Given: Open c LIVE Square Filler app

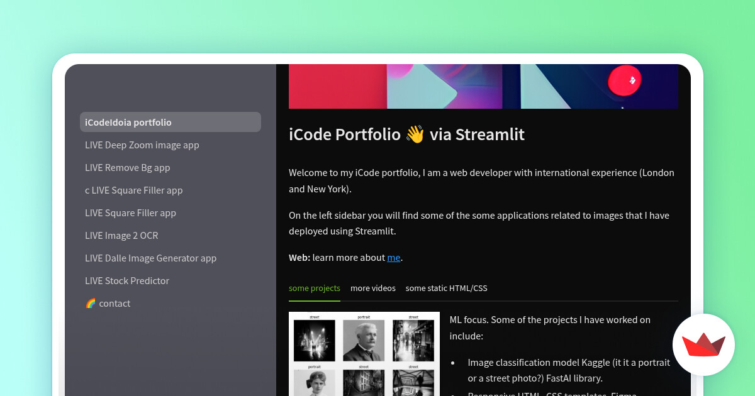Looking at the screenshot, I should tap(134, 190).
